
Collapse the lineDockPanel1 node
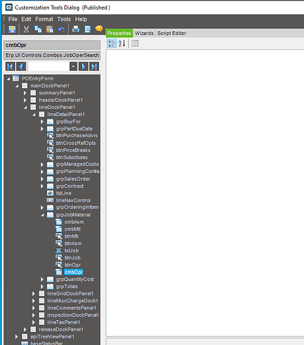point(26,108)
